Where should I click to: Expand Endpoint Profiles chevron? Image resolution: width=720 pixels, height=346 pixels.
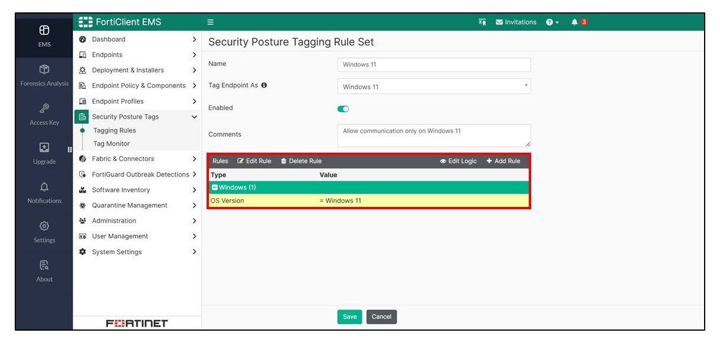(194, 101)
